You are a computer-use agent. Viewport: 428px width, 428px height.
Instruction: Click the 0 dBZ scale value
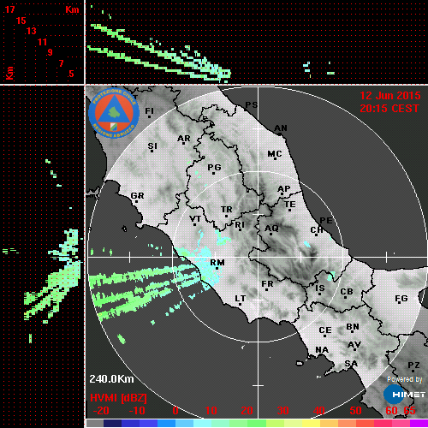click(175, 411)
